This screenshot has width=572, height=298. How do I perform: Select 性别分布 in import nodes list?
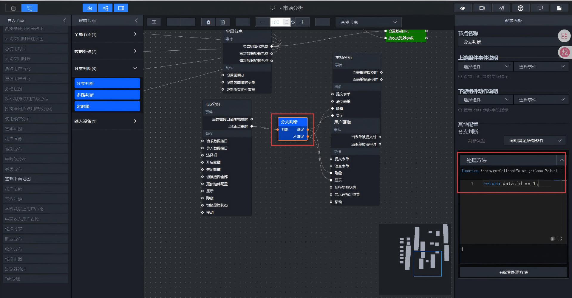(35, 149)
